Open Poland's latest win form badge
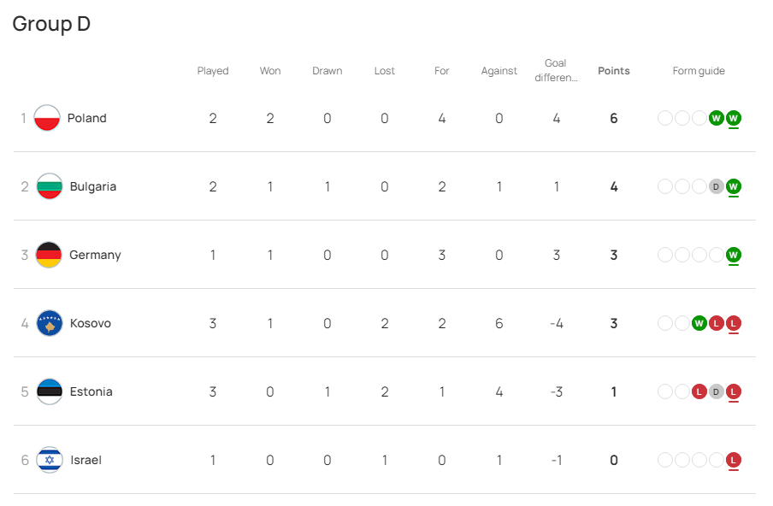The width and height of the screenshot is (773, 506). [x=733, y=118]
